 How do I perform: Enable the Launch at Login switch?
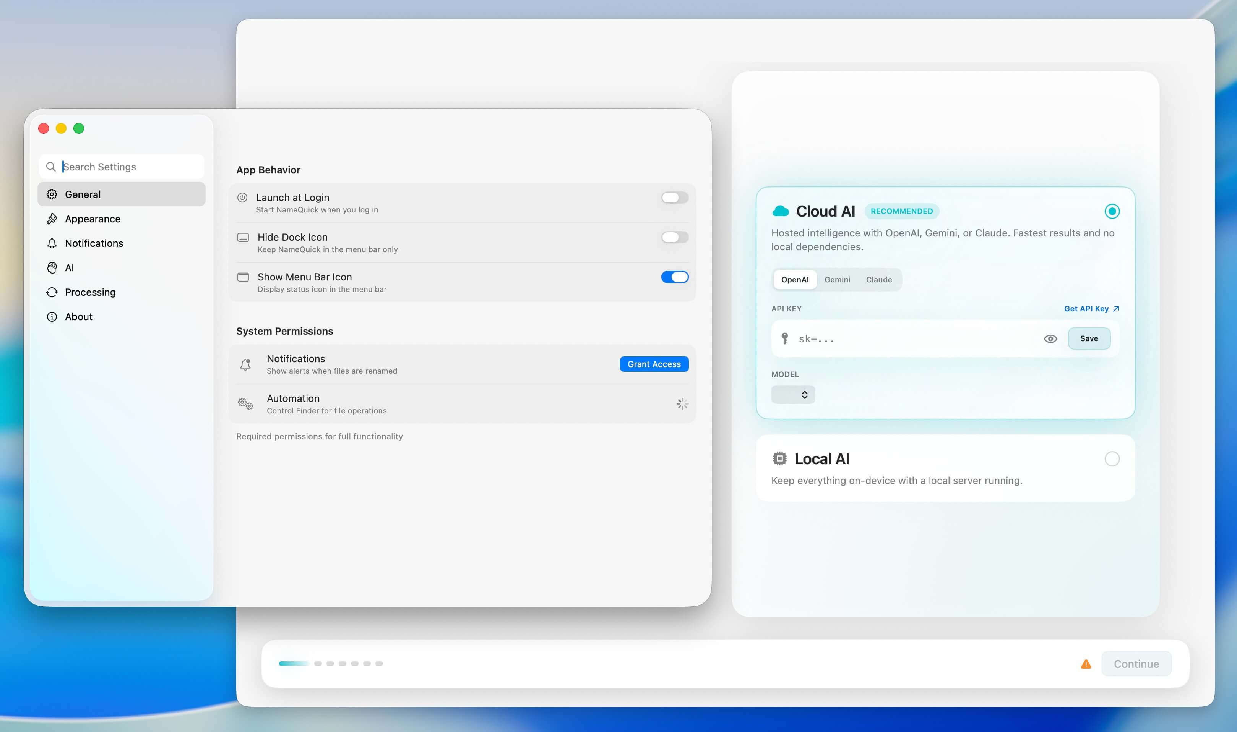click(x=674, y=198)
